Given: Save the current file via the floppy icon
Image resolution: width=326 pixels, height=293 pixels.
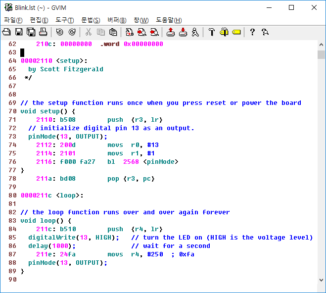Looking at the screenshot, I should pos(19,32).
